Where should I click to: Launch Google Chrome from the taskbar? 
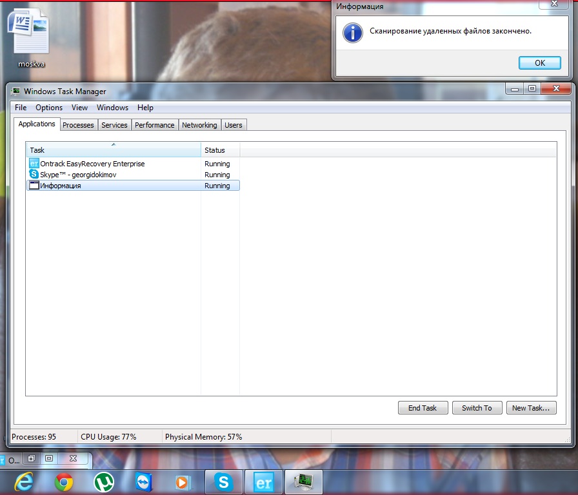63,481
